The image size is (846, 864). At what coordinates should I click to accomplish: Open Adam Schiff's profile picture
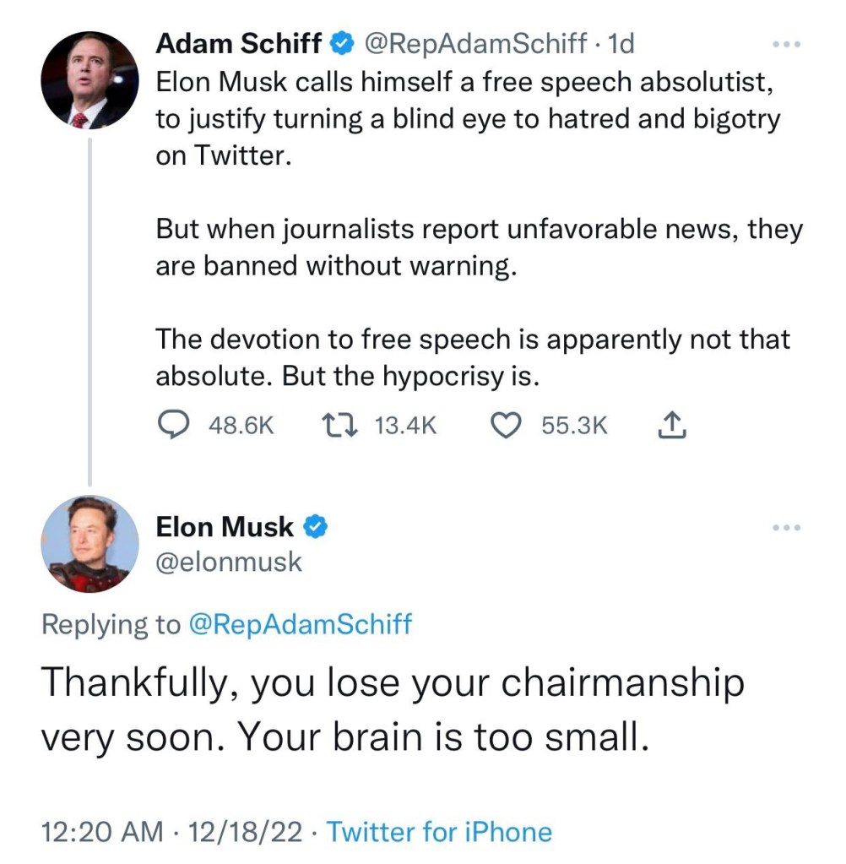[89, 80]
